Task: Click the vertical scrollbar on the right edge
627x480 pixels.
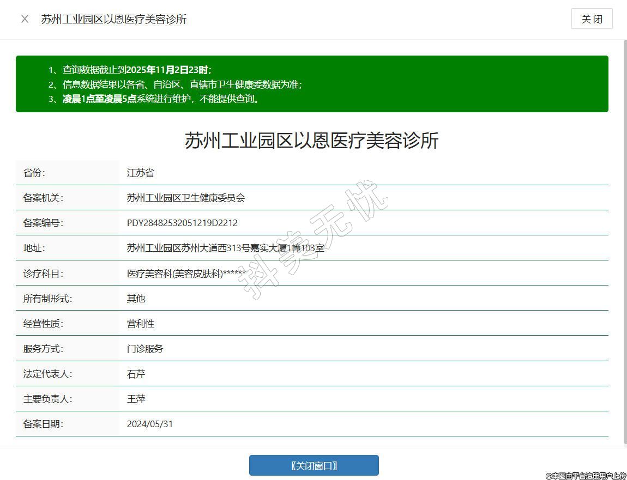Action: [625, 240]
